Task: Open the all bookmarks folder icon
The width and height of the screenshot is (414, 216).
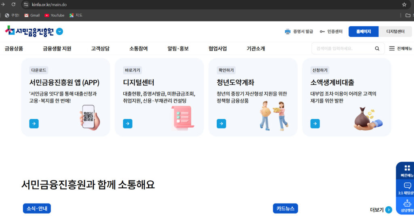Action: pyautogui.click(x=408, y=15)
